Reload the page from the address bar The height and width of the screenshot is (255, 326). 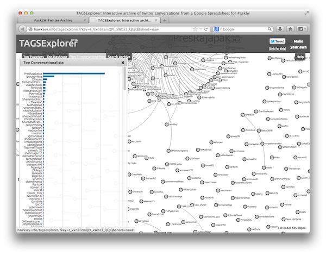click(x=206, y=29)
